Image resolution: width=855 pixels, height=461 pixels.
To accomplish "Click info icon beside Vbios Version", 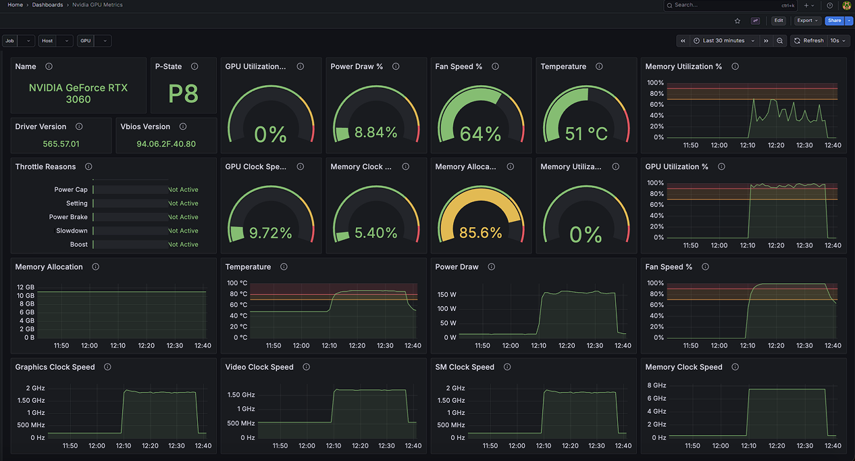I will (x=183, y=126).
